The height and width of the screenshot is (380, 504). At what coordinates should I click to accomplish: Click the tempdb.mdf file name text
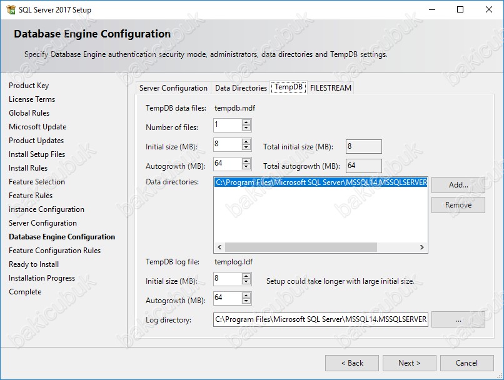[x=234, y=108]
